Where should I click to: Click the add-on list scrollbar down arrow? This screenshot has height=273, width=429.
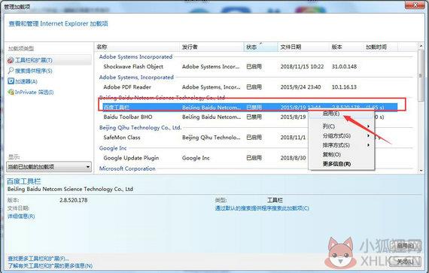click(421, 170)
